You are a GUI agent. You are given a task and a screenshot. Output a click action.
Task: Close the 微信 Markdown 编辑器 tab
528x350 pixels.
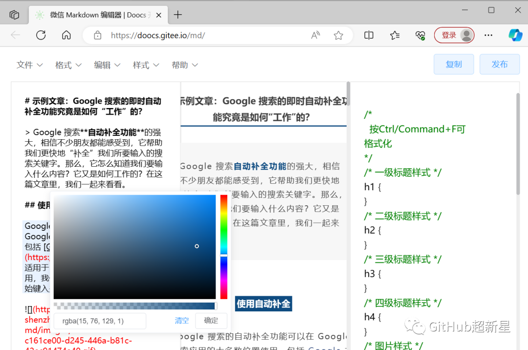pos(159,15)
